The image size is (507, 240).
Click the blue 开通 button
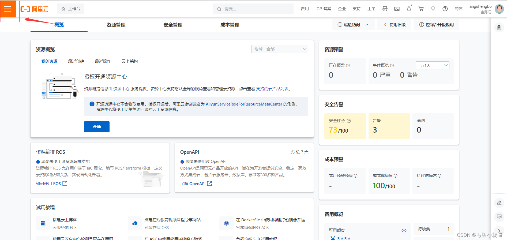pyautogui.click(x=97, y=127)
